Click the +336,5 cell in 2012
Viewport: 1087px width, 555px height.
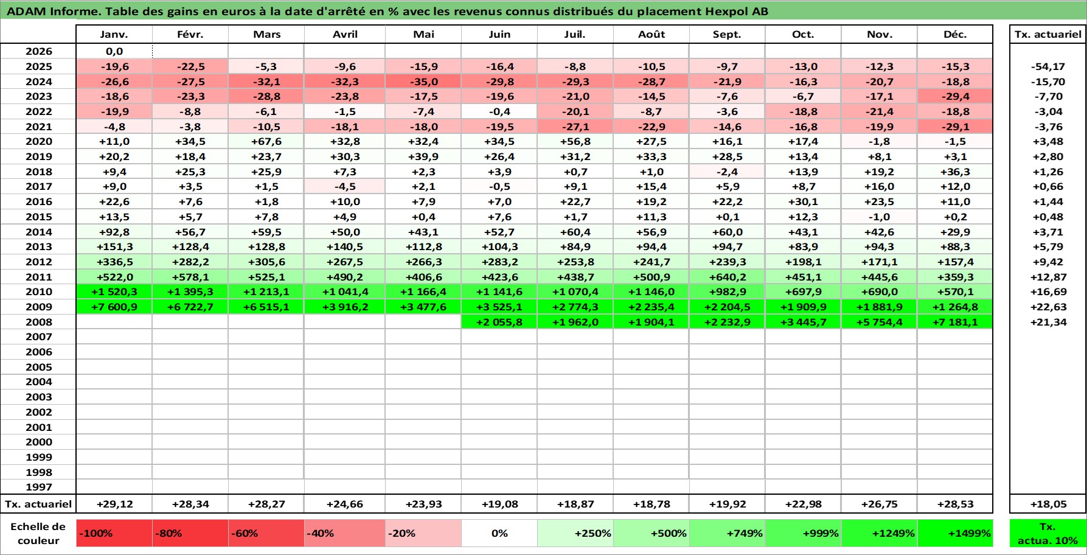[114, 262]
